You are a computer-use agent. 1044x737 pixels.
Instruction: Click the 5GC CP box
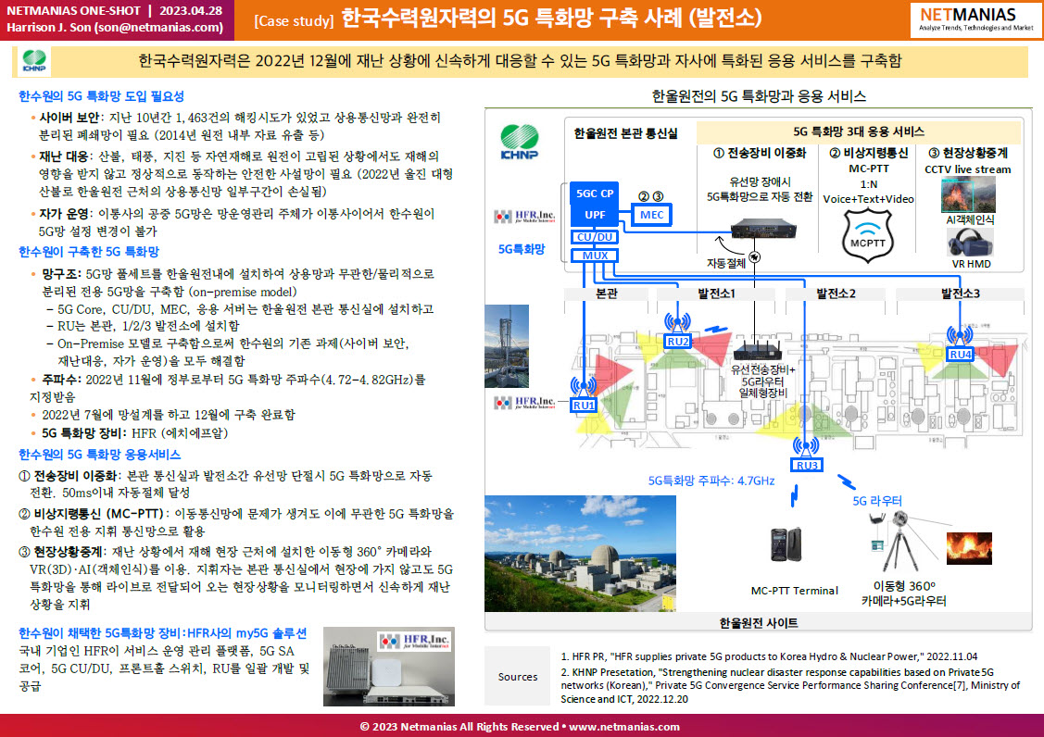595,194
